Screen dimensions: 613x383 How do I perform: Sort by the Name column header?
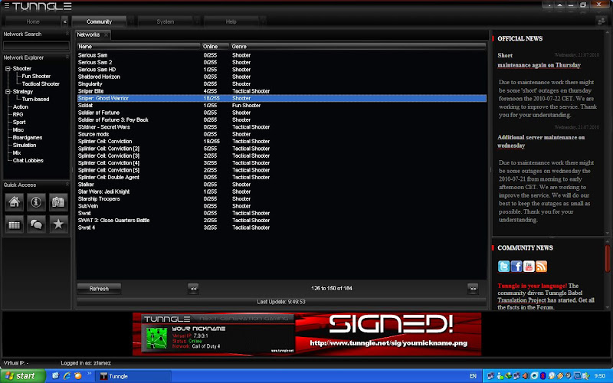point(139,47)
